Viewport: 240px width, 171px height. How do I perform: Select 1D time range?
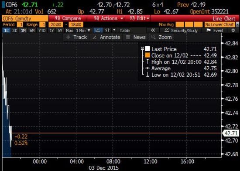[6, 31]
